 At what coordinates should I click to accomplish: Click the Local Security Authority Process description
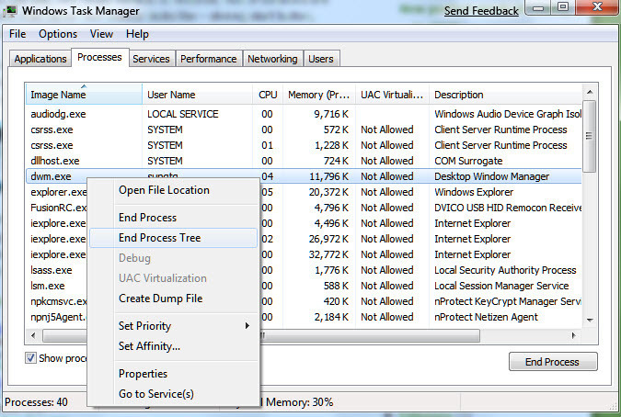[x=505, y=270]
